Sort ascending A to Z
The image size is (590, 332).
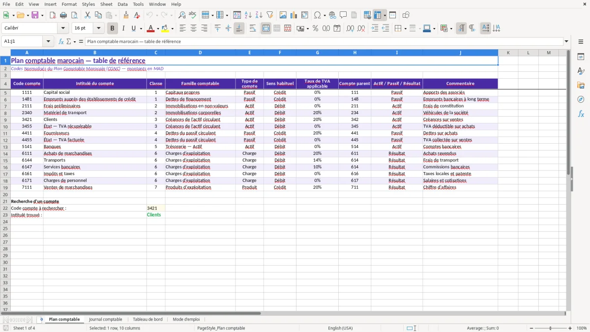(248, 15)
